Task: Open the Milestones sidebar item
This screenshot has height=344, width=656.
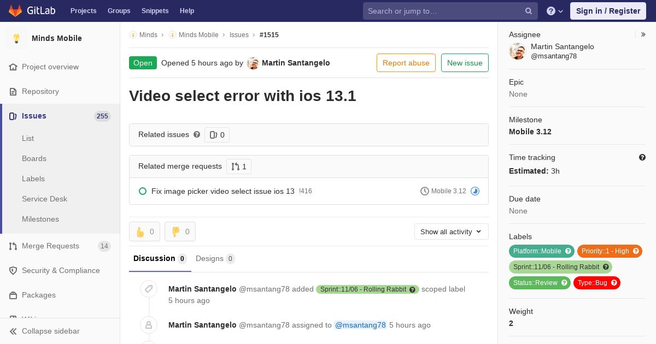Action: coord(40,219)
